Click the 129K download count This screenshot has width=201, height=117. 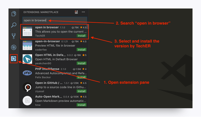click(x=75, y=83)
